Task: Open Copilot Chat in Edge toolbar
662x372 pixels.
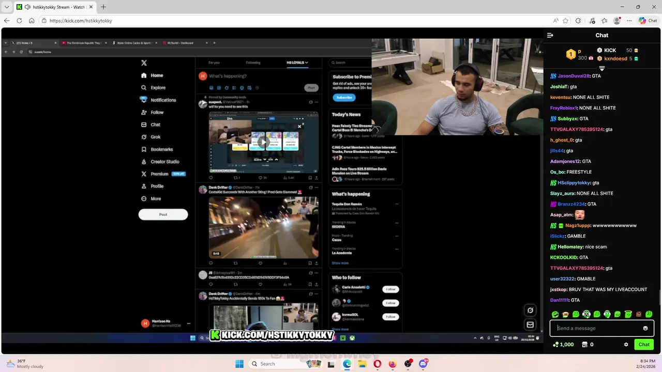Action: pos(648,21)
